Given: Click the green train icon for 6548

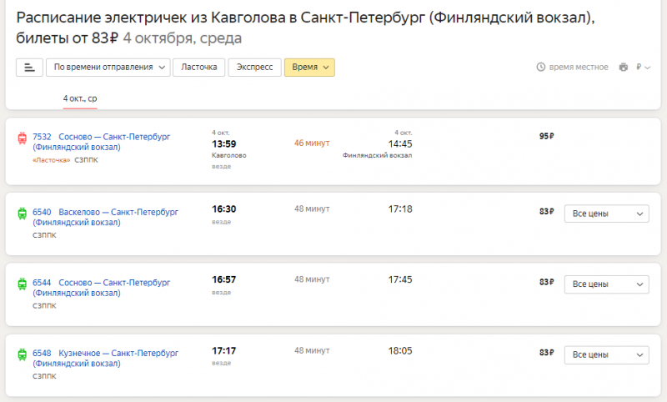Looking at the screenshot, I should point(23,355).
